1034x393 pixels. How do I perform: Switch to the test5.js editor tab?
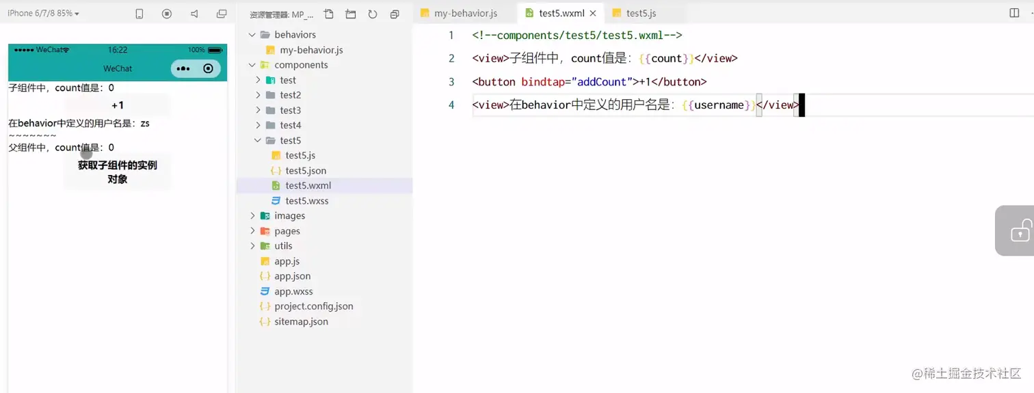pyautogui.click(x=641, y=13)
